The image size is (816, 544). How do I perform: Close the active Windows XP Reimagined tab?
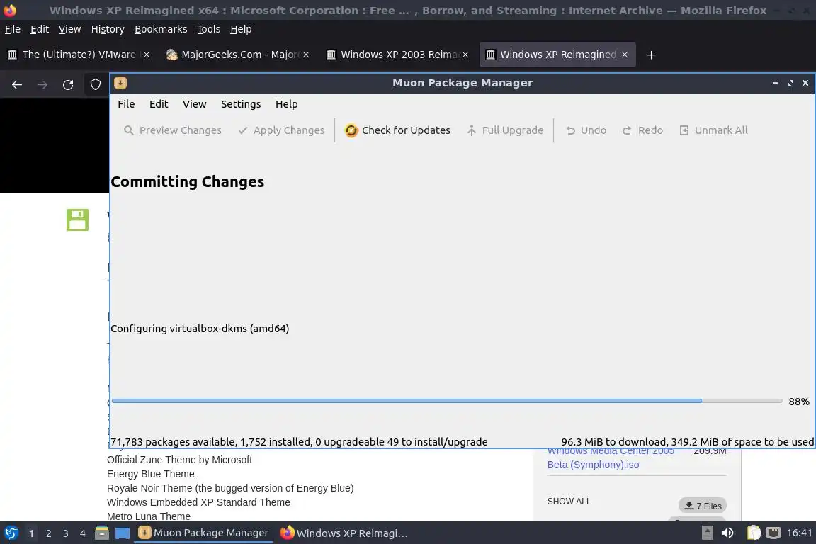click(625, 55)
